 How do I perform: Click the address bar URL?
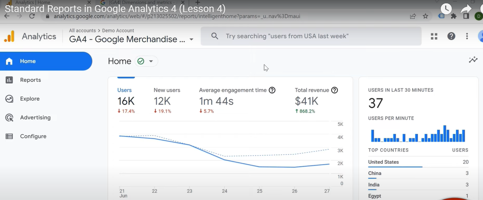coord(177,16)
